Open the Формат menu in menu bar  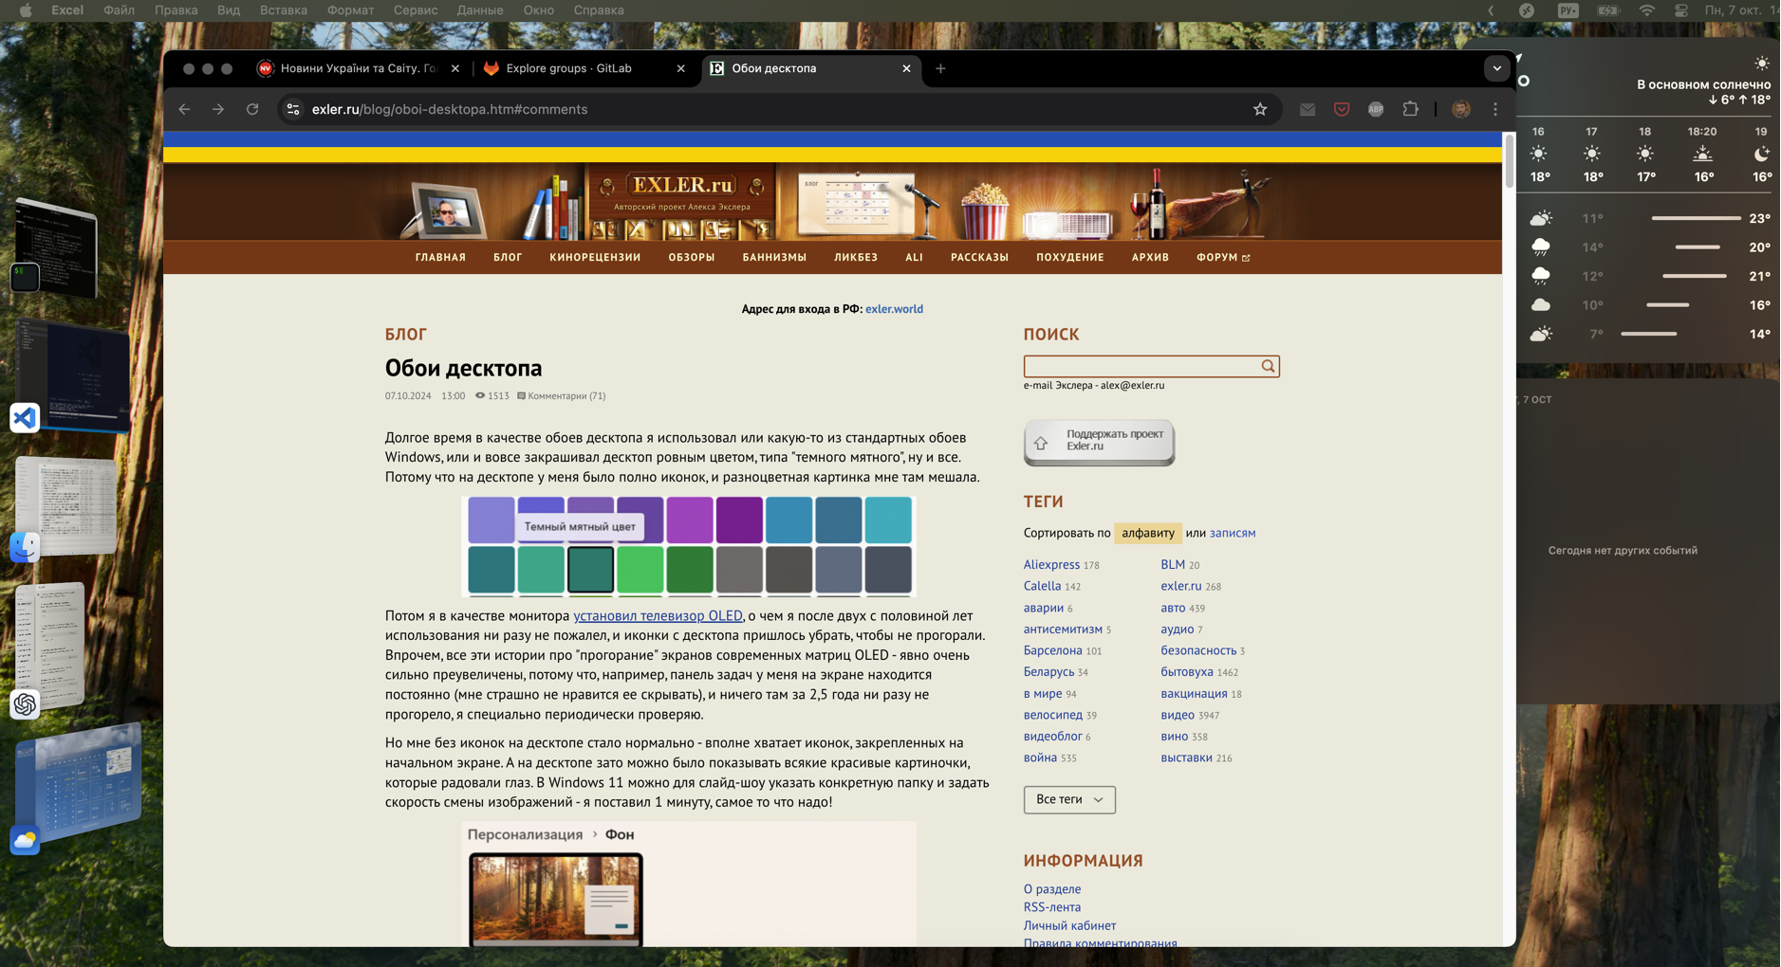click(x=350, y=10)
